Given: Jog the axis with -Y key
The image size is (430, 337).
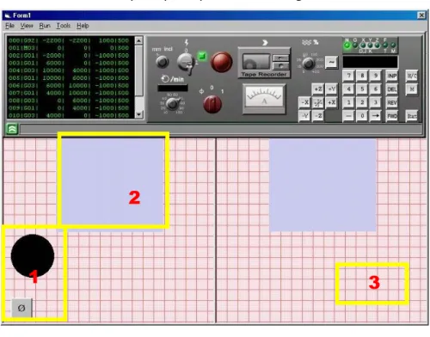Looking at the screenshot, I should [304, 116].
